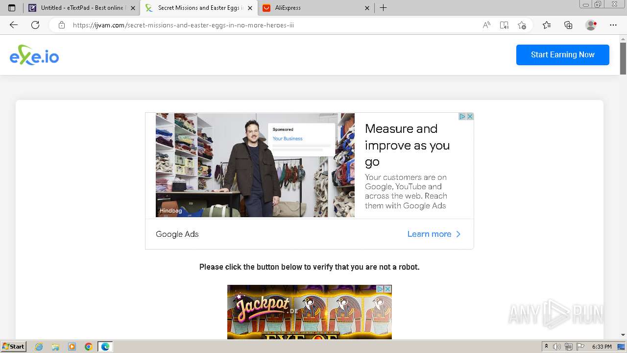Open media player taskbar icon
The width and height of the screenshot is (627, 353).
pyautogui.click(x=72, y=347)
